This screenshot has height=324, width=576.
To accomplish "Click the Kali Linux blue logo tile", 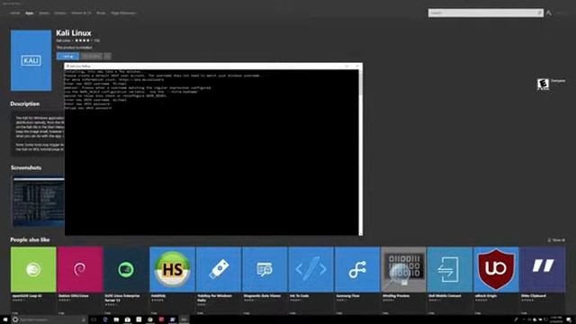I will click(x=31, y=60).
